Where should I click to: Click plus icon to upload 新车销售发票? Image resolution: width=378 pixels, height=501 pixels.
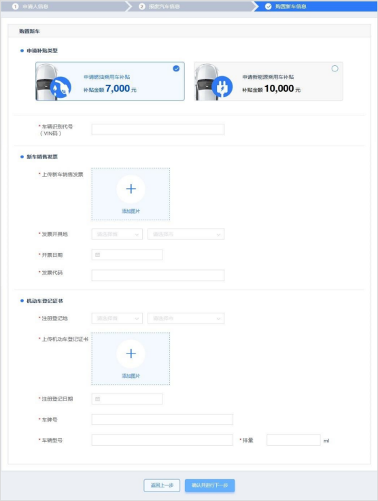pyautogui.click(x=131, y=189)
